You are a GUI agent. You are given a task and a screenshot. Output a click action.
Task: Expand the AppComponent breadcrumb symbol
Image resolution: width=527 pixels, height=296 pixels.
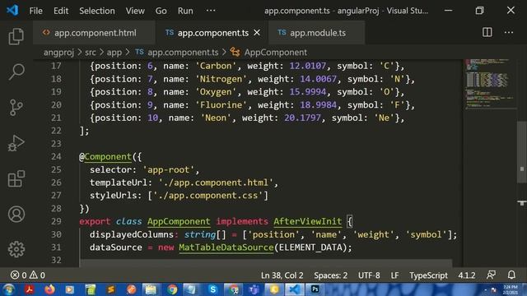point(269,53)
